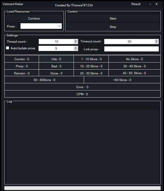Select the No Skins - 0 counter
This screenshot has width=164, height=191.
point(134,59)
